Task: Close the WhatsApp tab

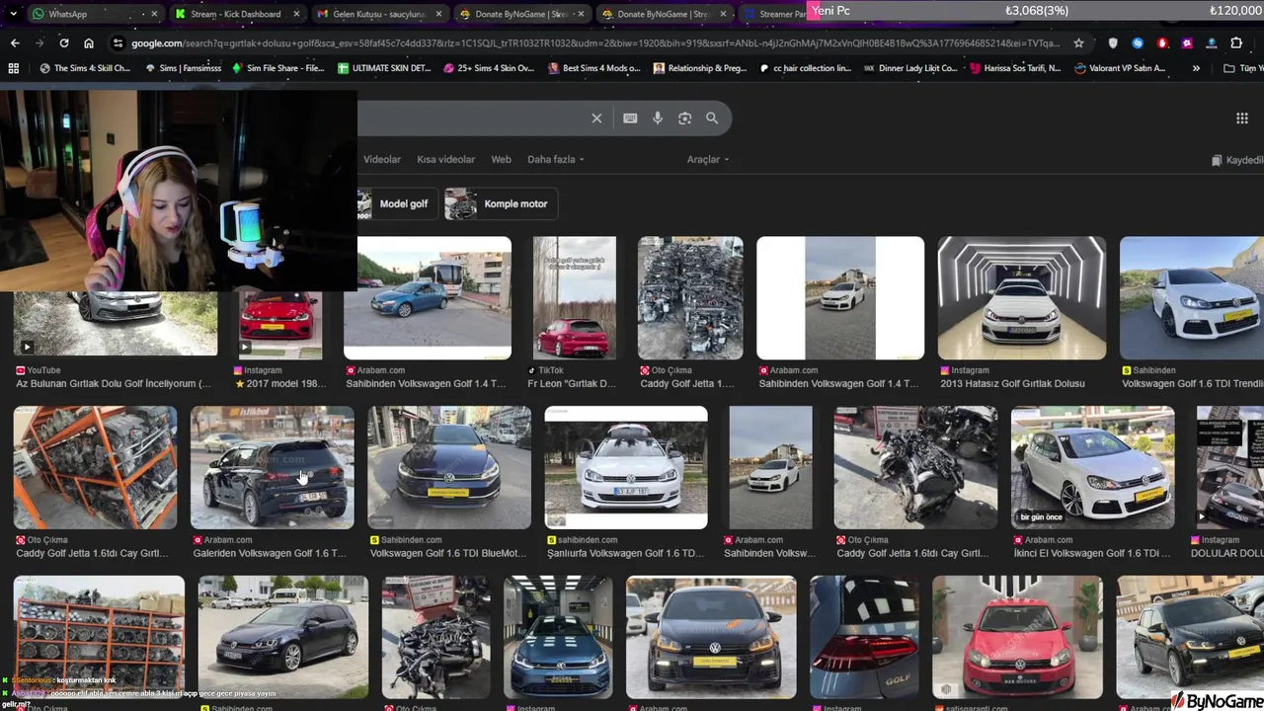Action: [154, 14]
